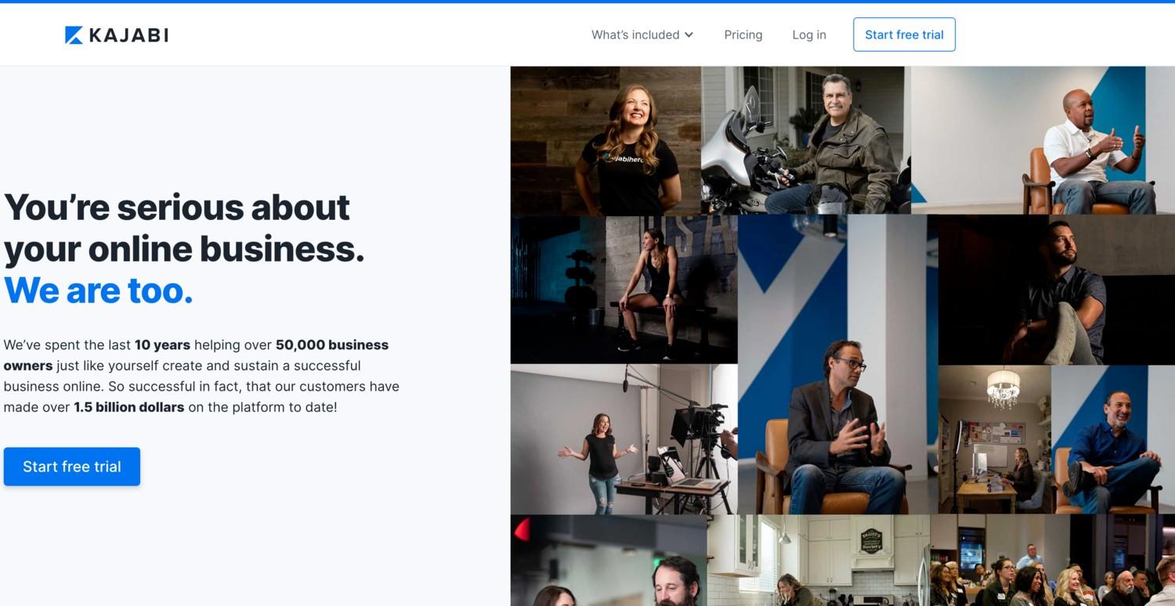The height and width of the screenshot is (606, 1175).
Task: Expand the What's included chevron arrow
Action: (689, 34)
